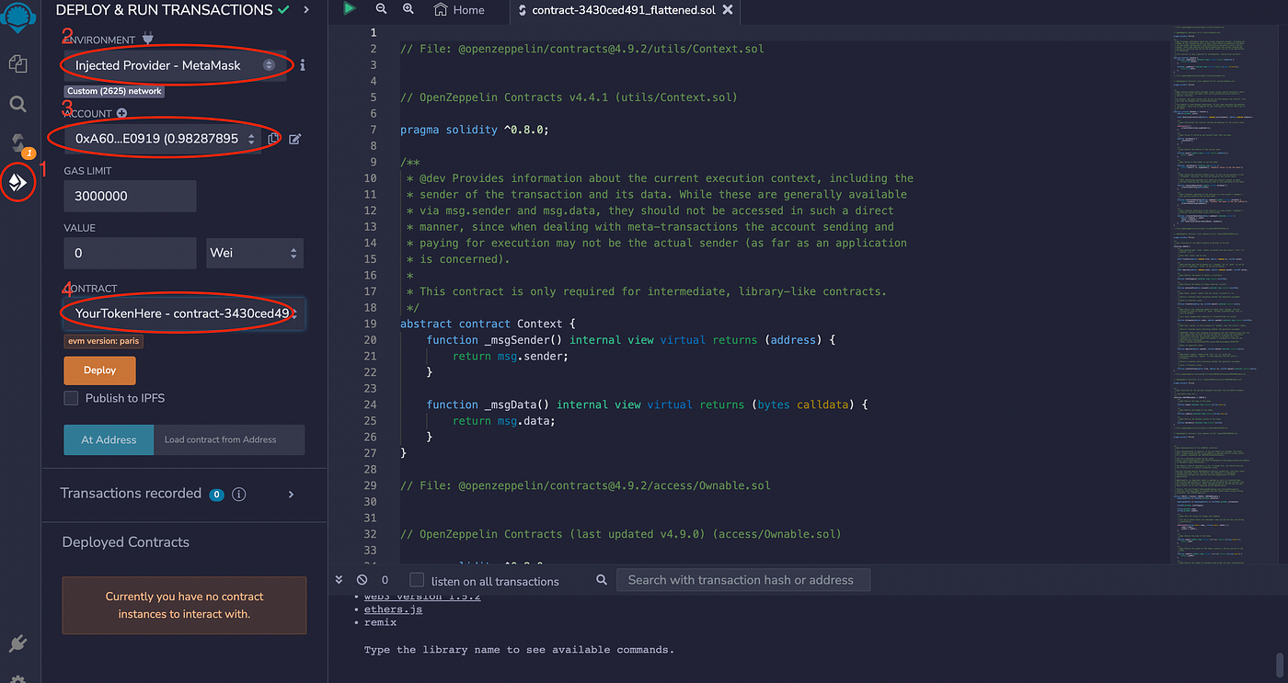Open the Search in files sidebar icon
The width and height of the screenshot is (1288, 683).
pyautogui.click(x=17, y=104)
